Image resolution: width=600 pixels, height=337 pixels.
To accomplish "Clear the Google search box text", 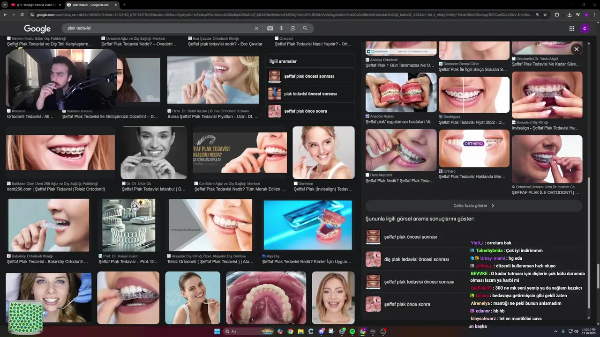I will [x=256, y=28].
